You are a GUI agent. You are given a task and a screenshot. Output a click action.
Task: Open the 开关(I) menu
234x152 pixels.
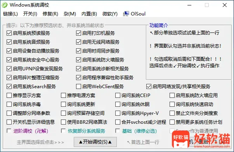[30, 14]
